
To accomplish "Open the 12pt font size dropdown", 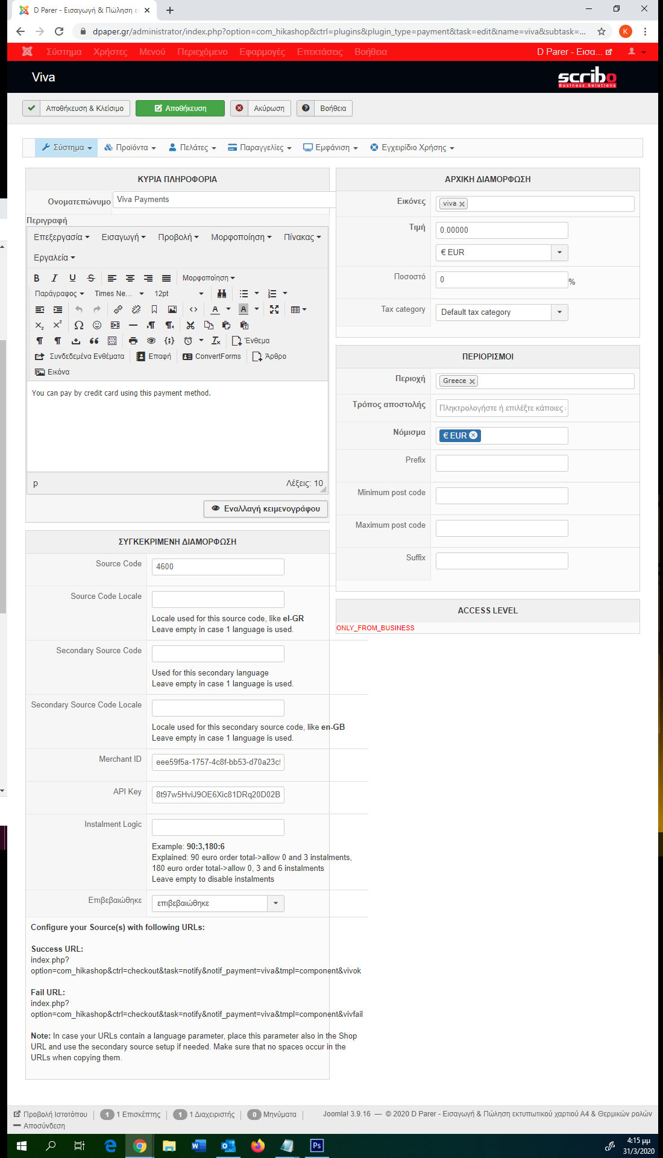I will pos(179,294).
